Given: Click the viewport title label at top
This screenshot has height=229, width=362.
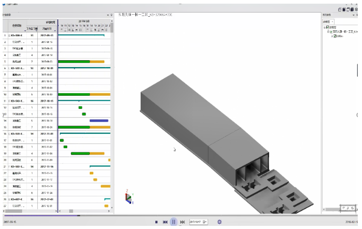Looking at the screenshot, I should (x=145, y=15).
